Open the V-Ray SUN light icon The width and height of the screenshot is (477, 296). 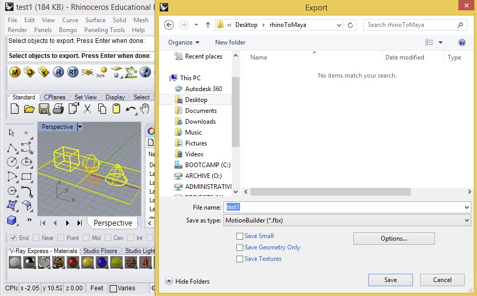(101, 72)
